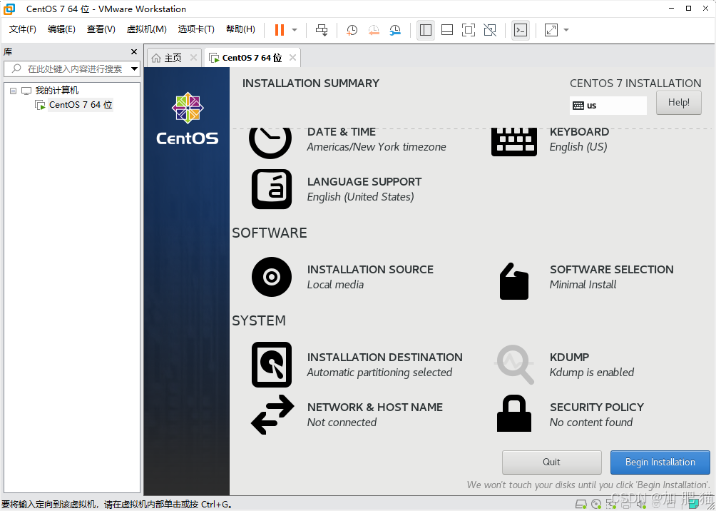Open the library search dropdown arrow

[135, 69]
